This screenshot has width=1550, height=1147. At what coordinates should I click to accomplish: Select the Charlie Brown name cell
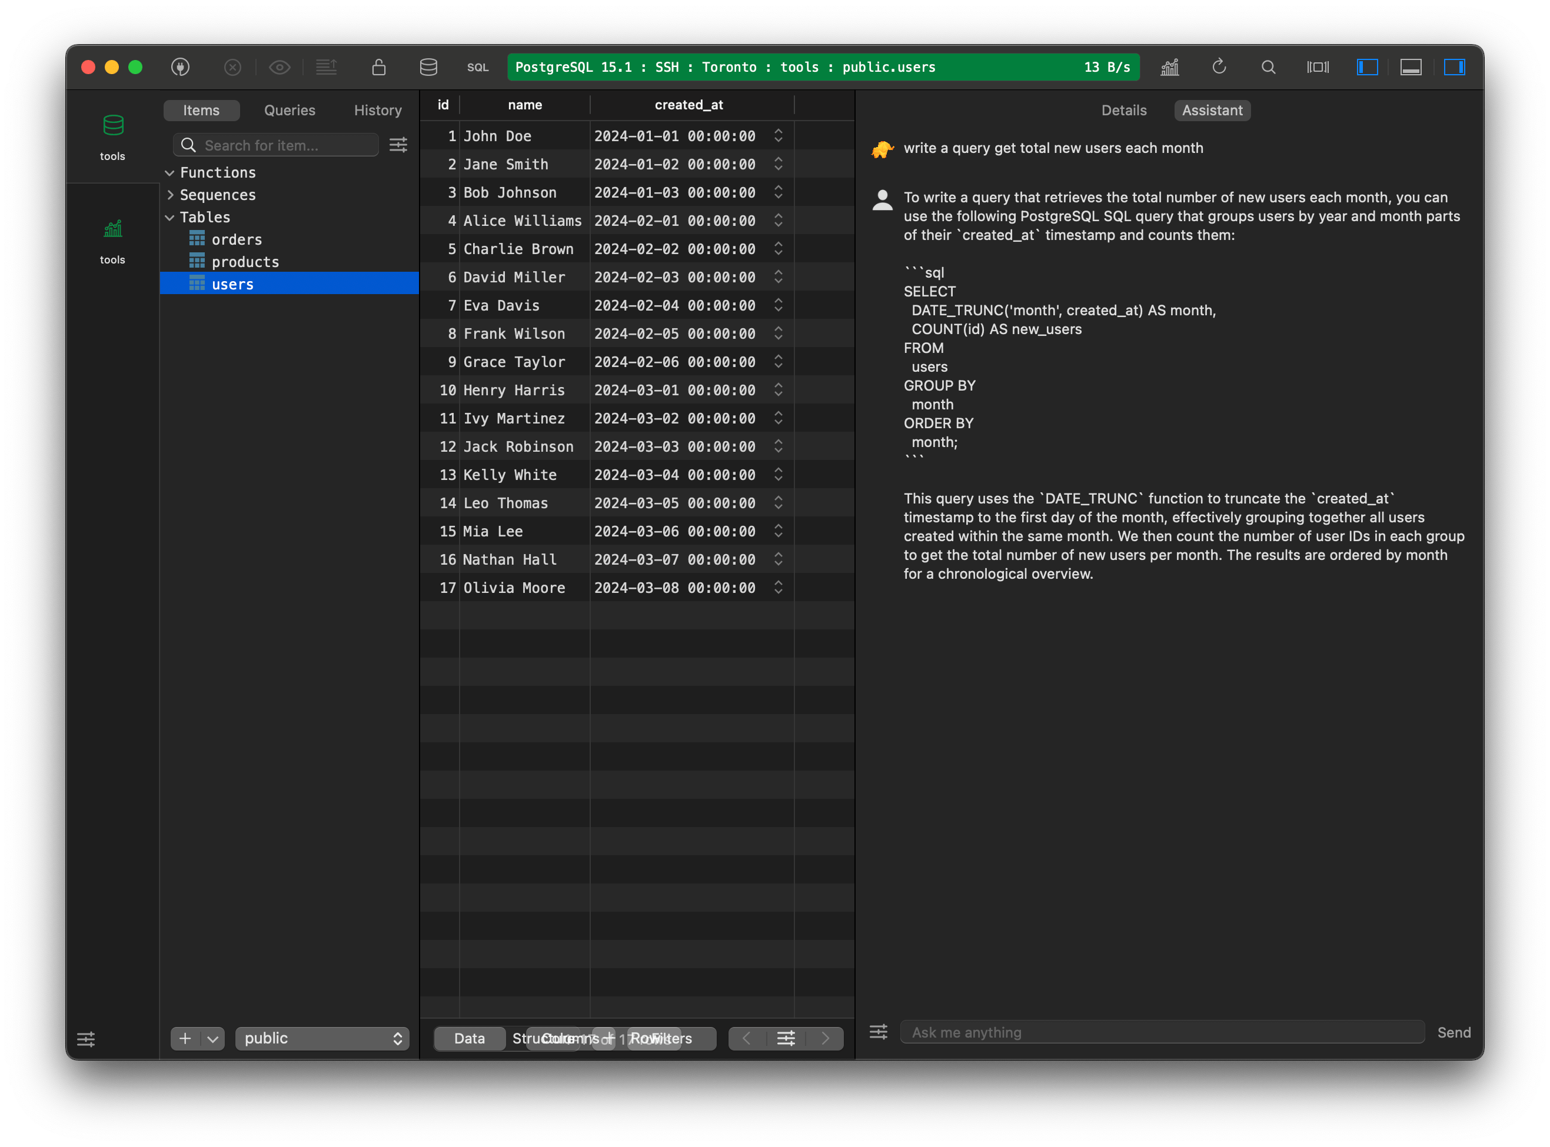point(524,249)
